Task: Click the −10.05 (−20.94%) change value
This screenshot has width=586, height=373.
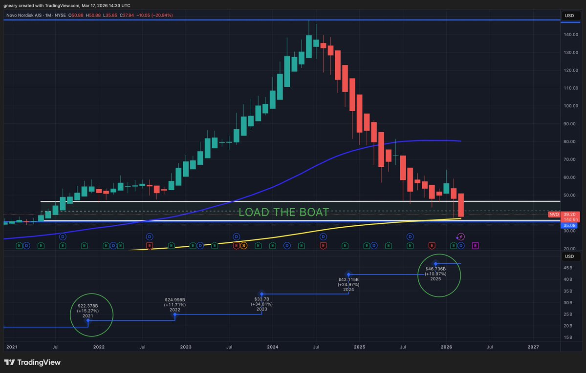Action: click(154, 15)
